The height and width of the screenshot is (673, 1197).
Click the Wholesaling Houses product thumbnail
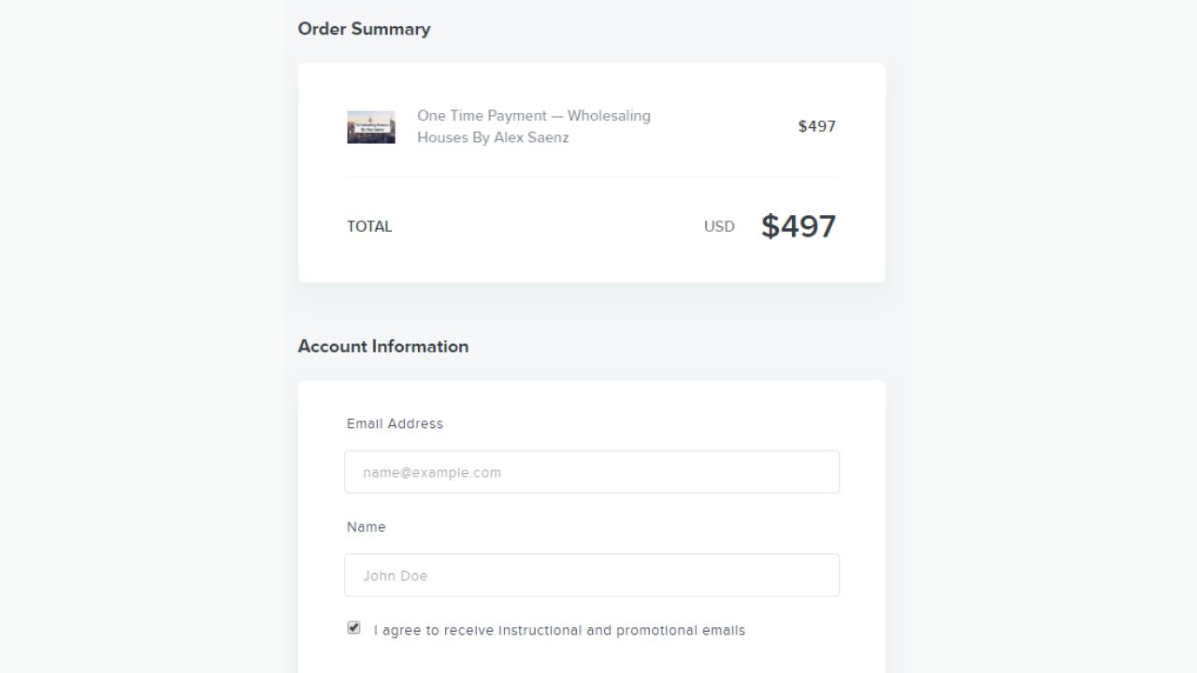[371, 127]
